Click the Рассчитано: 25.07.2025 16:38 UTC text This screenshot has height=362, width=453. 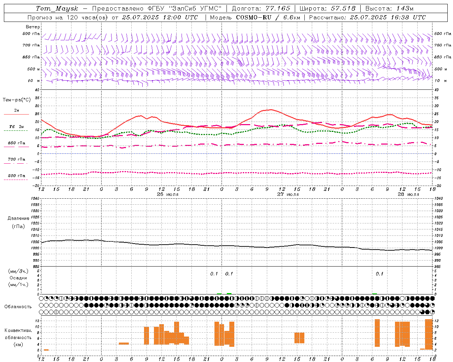[x=367, y=17]
